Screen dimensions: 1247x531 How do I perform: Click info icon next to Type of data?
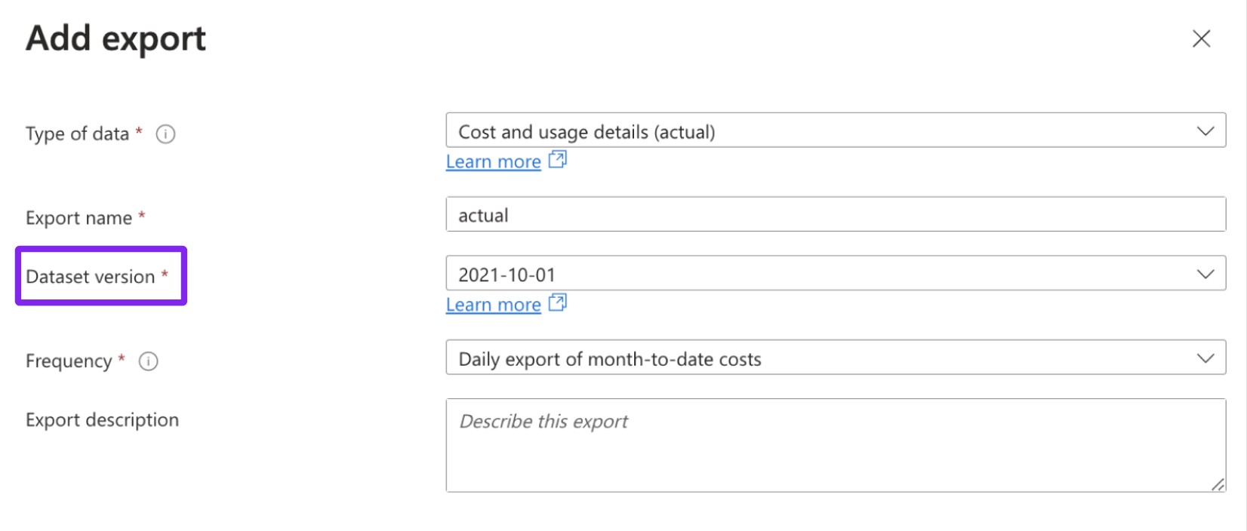[x=165, y=134]
